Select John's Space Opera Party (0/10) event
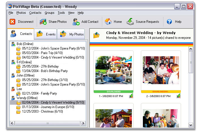 tap(53, 84)
